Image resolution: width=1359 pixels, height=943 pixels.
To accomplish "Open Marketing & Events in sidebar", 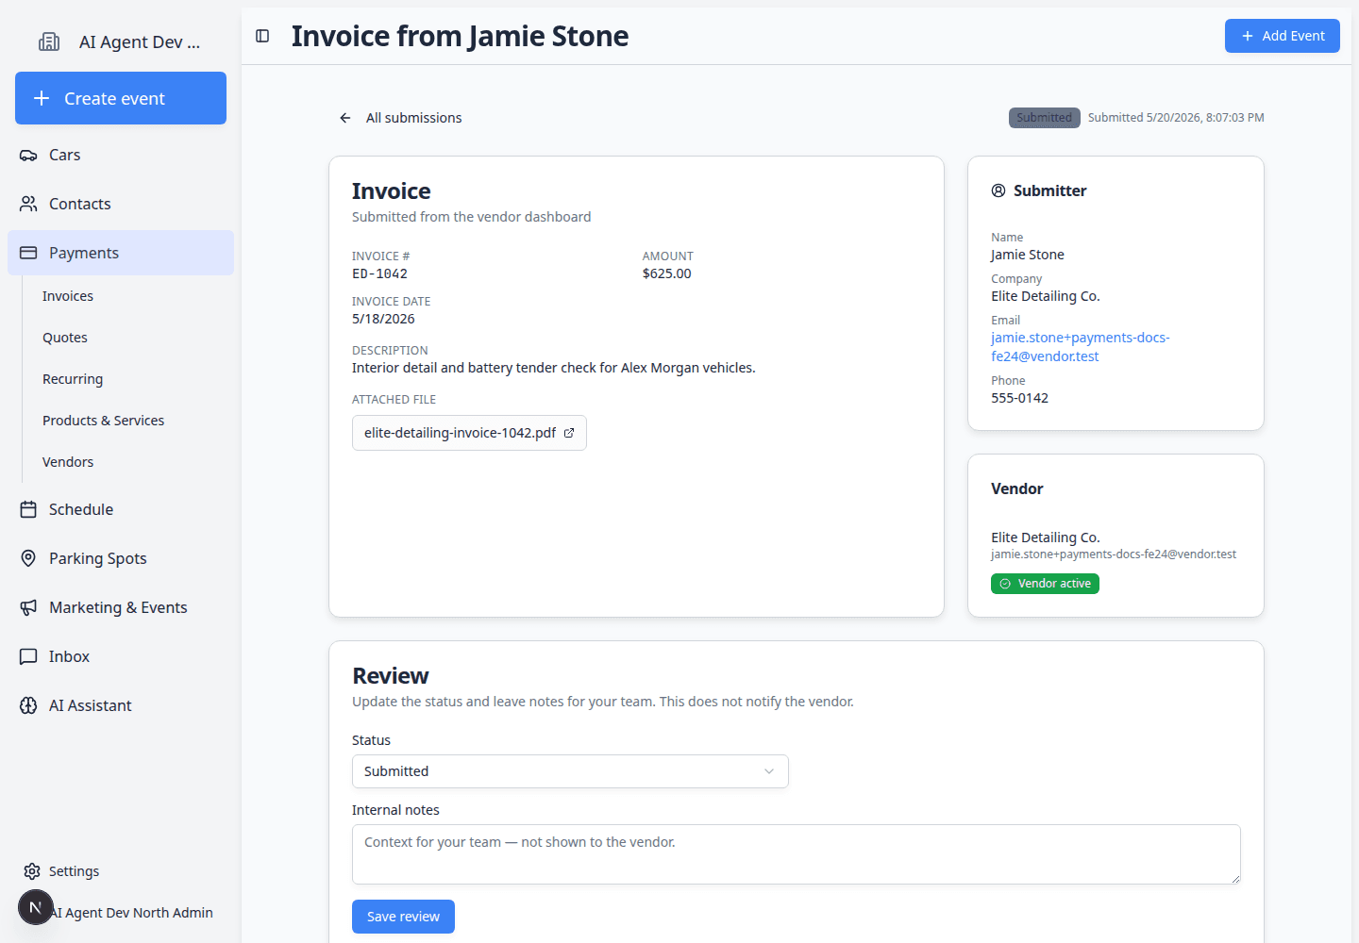I will click(121, 607).
